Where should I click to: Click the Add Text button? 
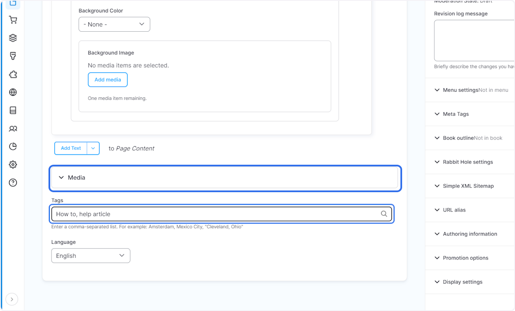pos(70,148)
